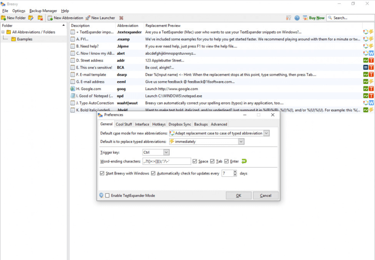Toggle Start Breevy with Windows checkbox
375x260 pixels.
coord(102,173)
